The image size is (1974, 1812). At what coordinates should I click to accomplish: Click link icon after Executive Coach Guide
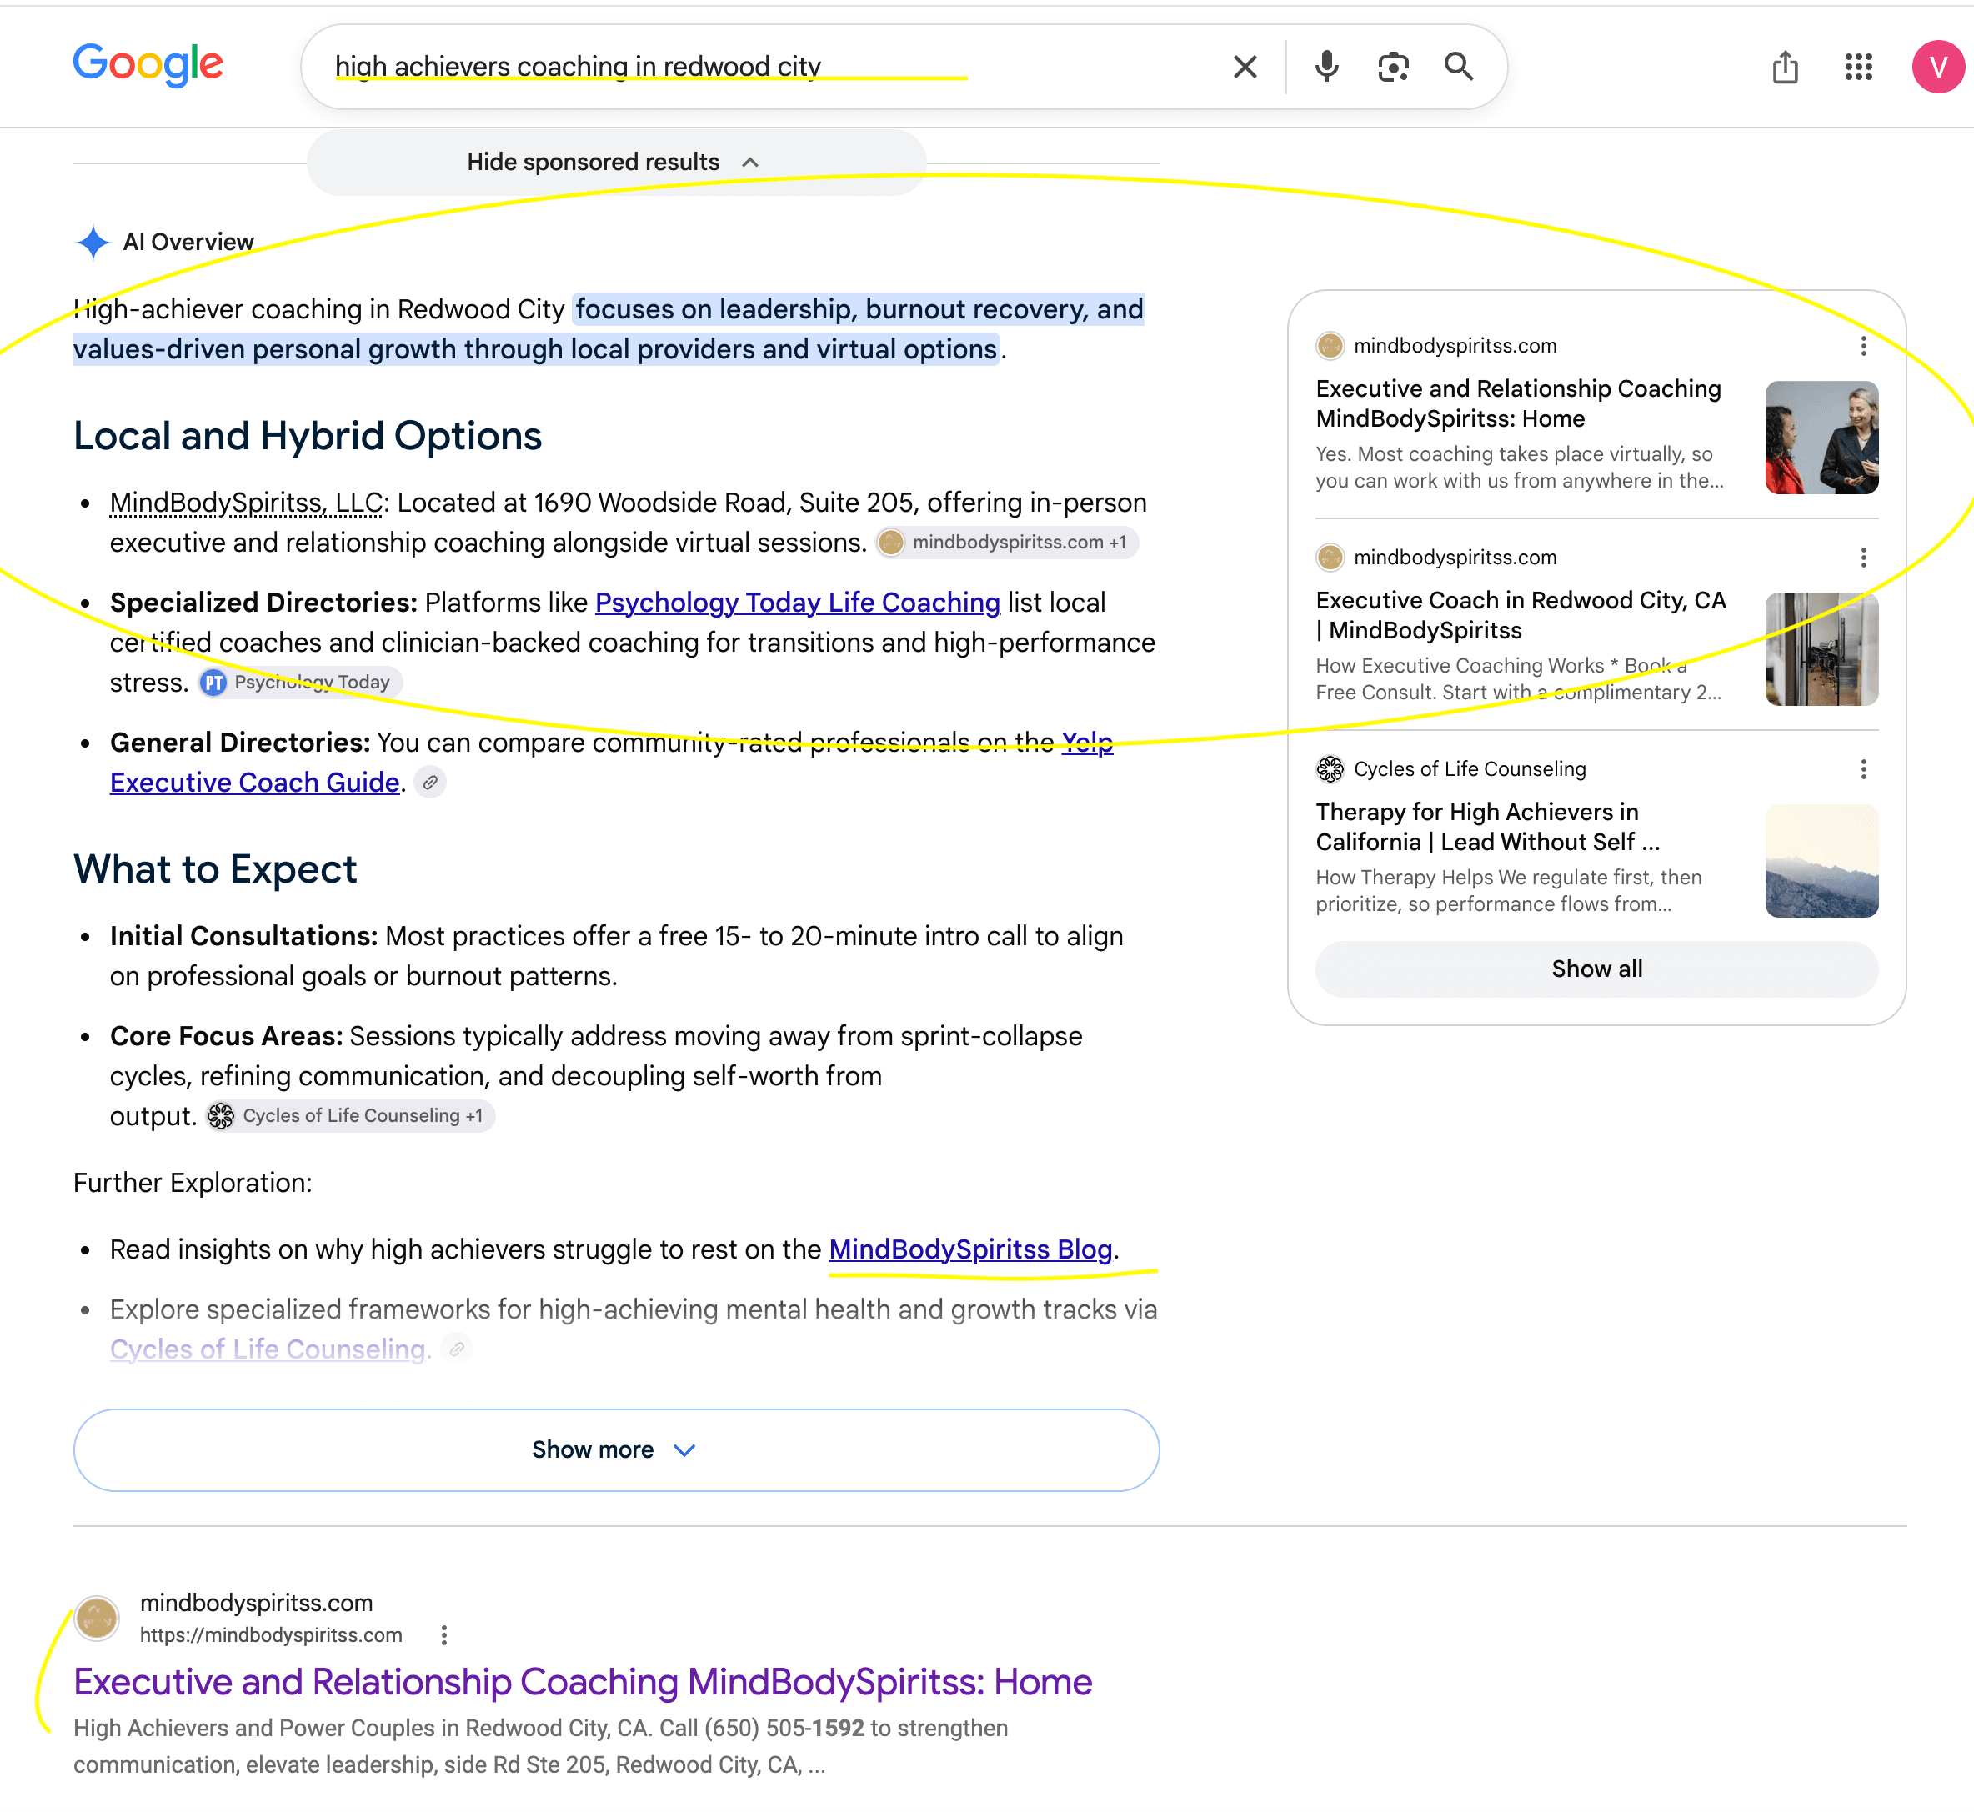[x=429, y=783]
